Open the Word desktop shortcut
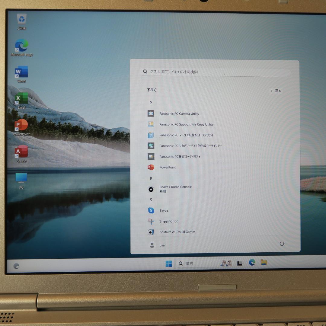The image size is (326, 326). [x=21, y=74]
